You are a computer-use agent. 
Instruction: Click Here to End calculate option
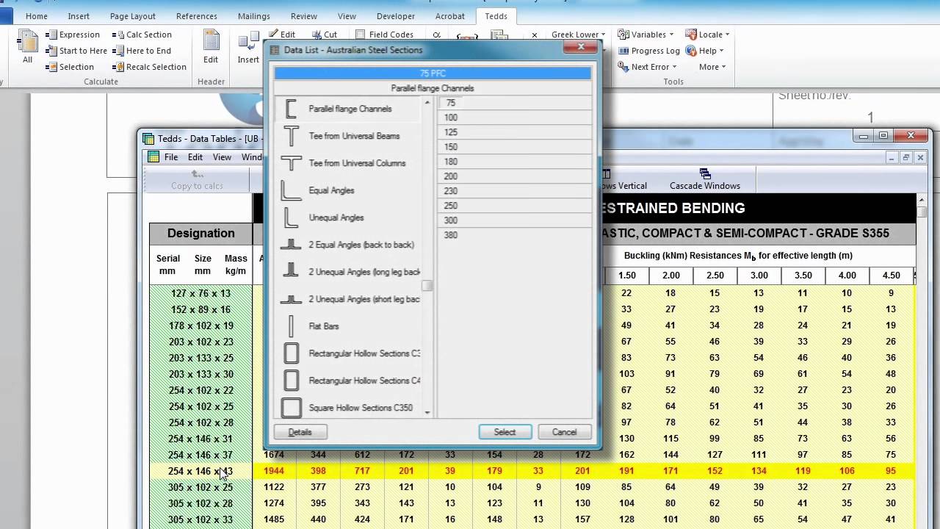[141, 51]
